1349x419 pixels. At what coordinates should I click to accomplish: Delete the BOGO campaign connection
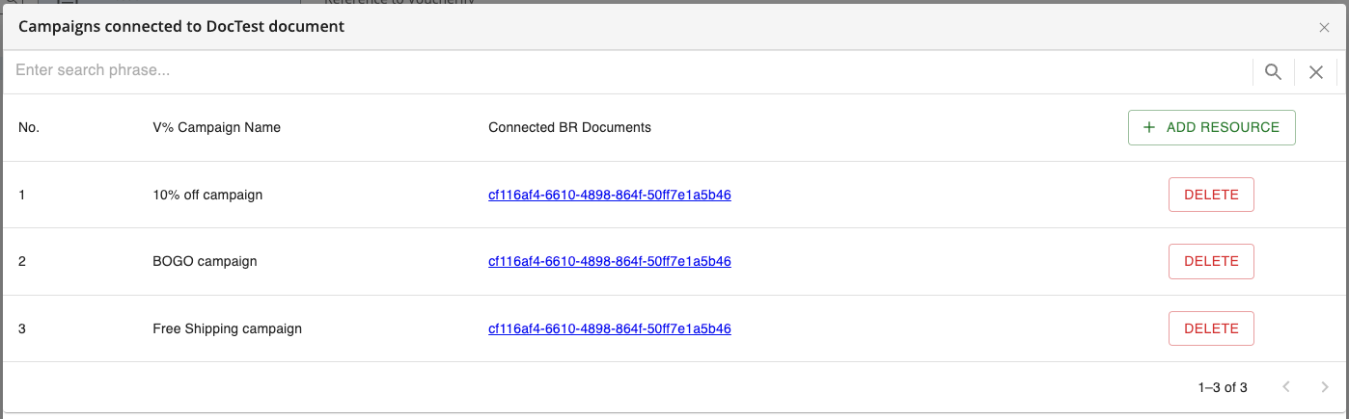(x=1211, y=261)
